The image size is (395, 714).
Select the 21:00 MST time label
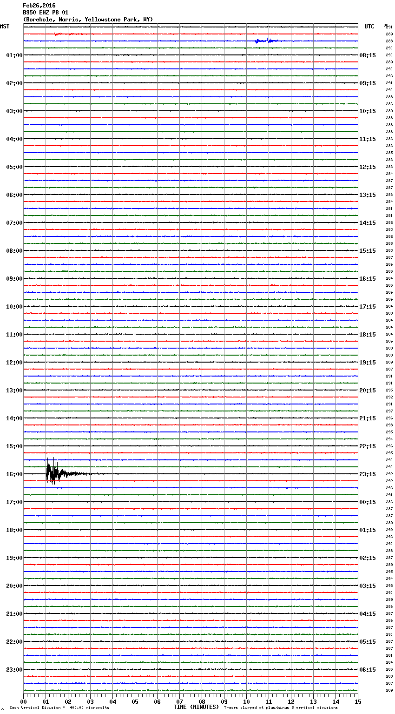[x=14, y=614]
